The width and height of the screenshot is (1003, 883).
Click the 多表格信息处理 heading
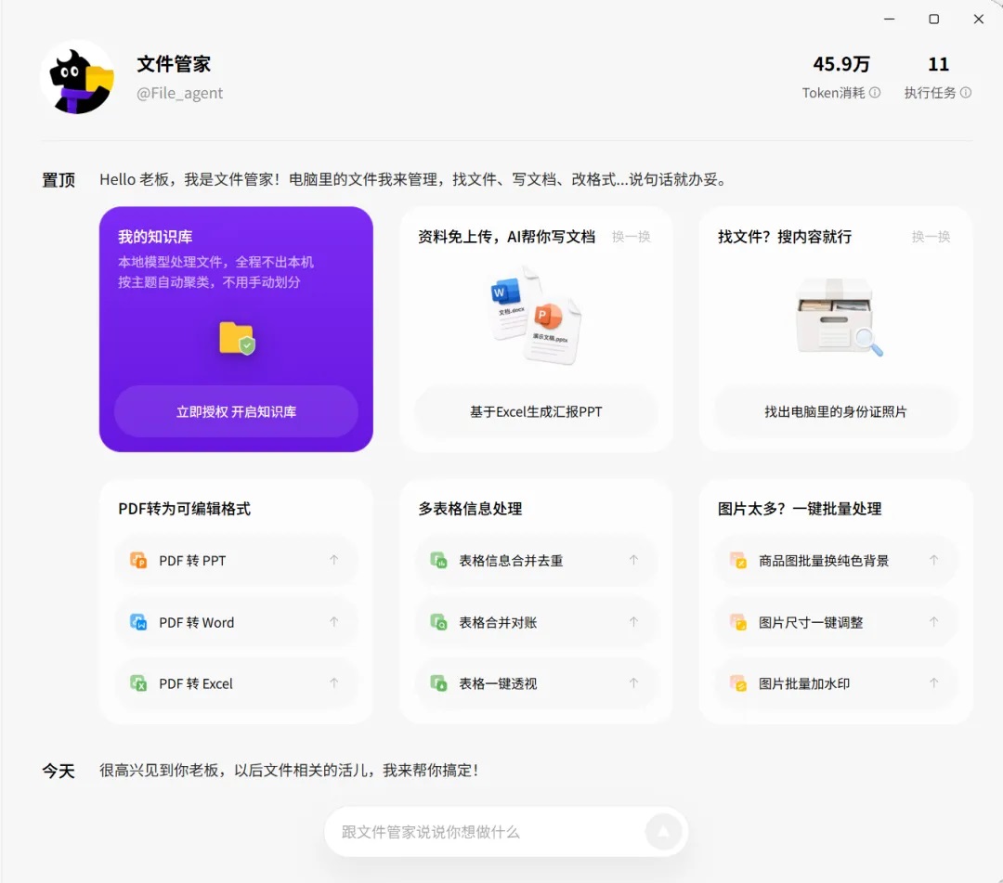pos(470,509)
